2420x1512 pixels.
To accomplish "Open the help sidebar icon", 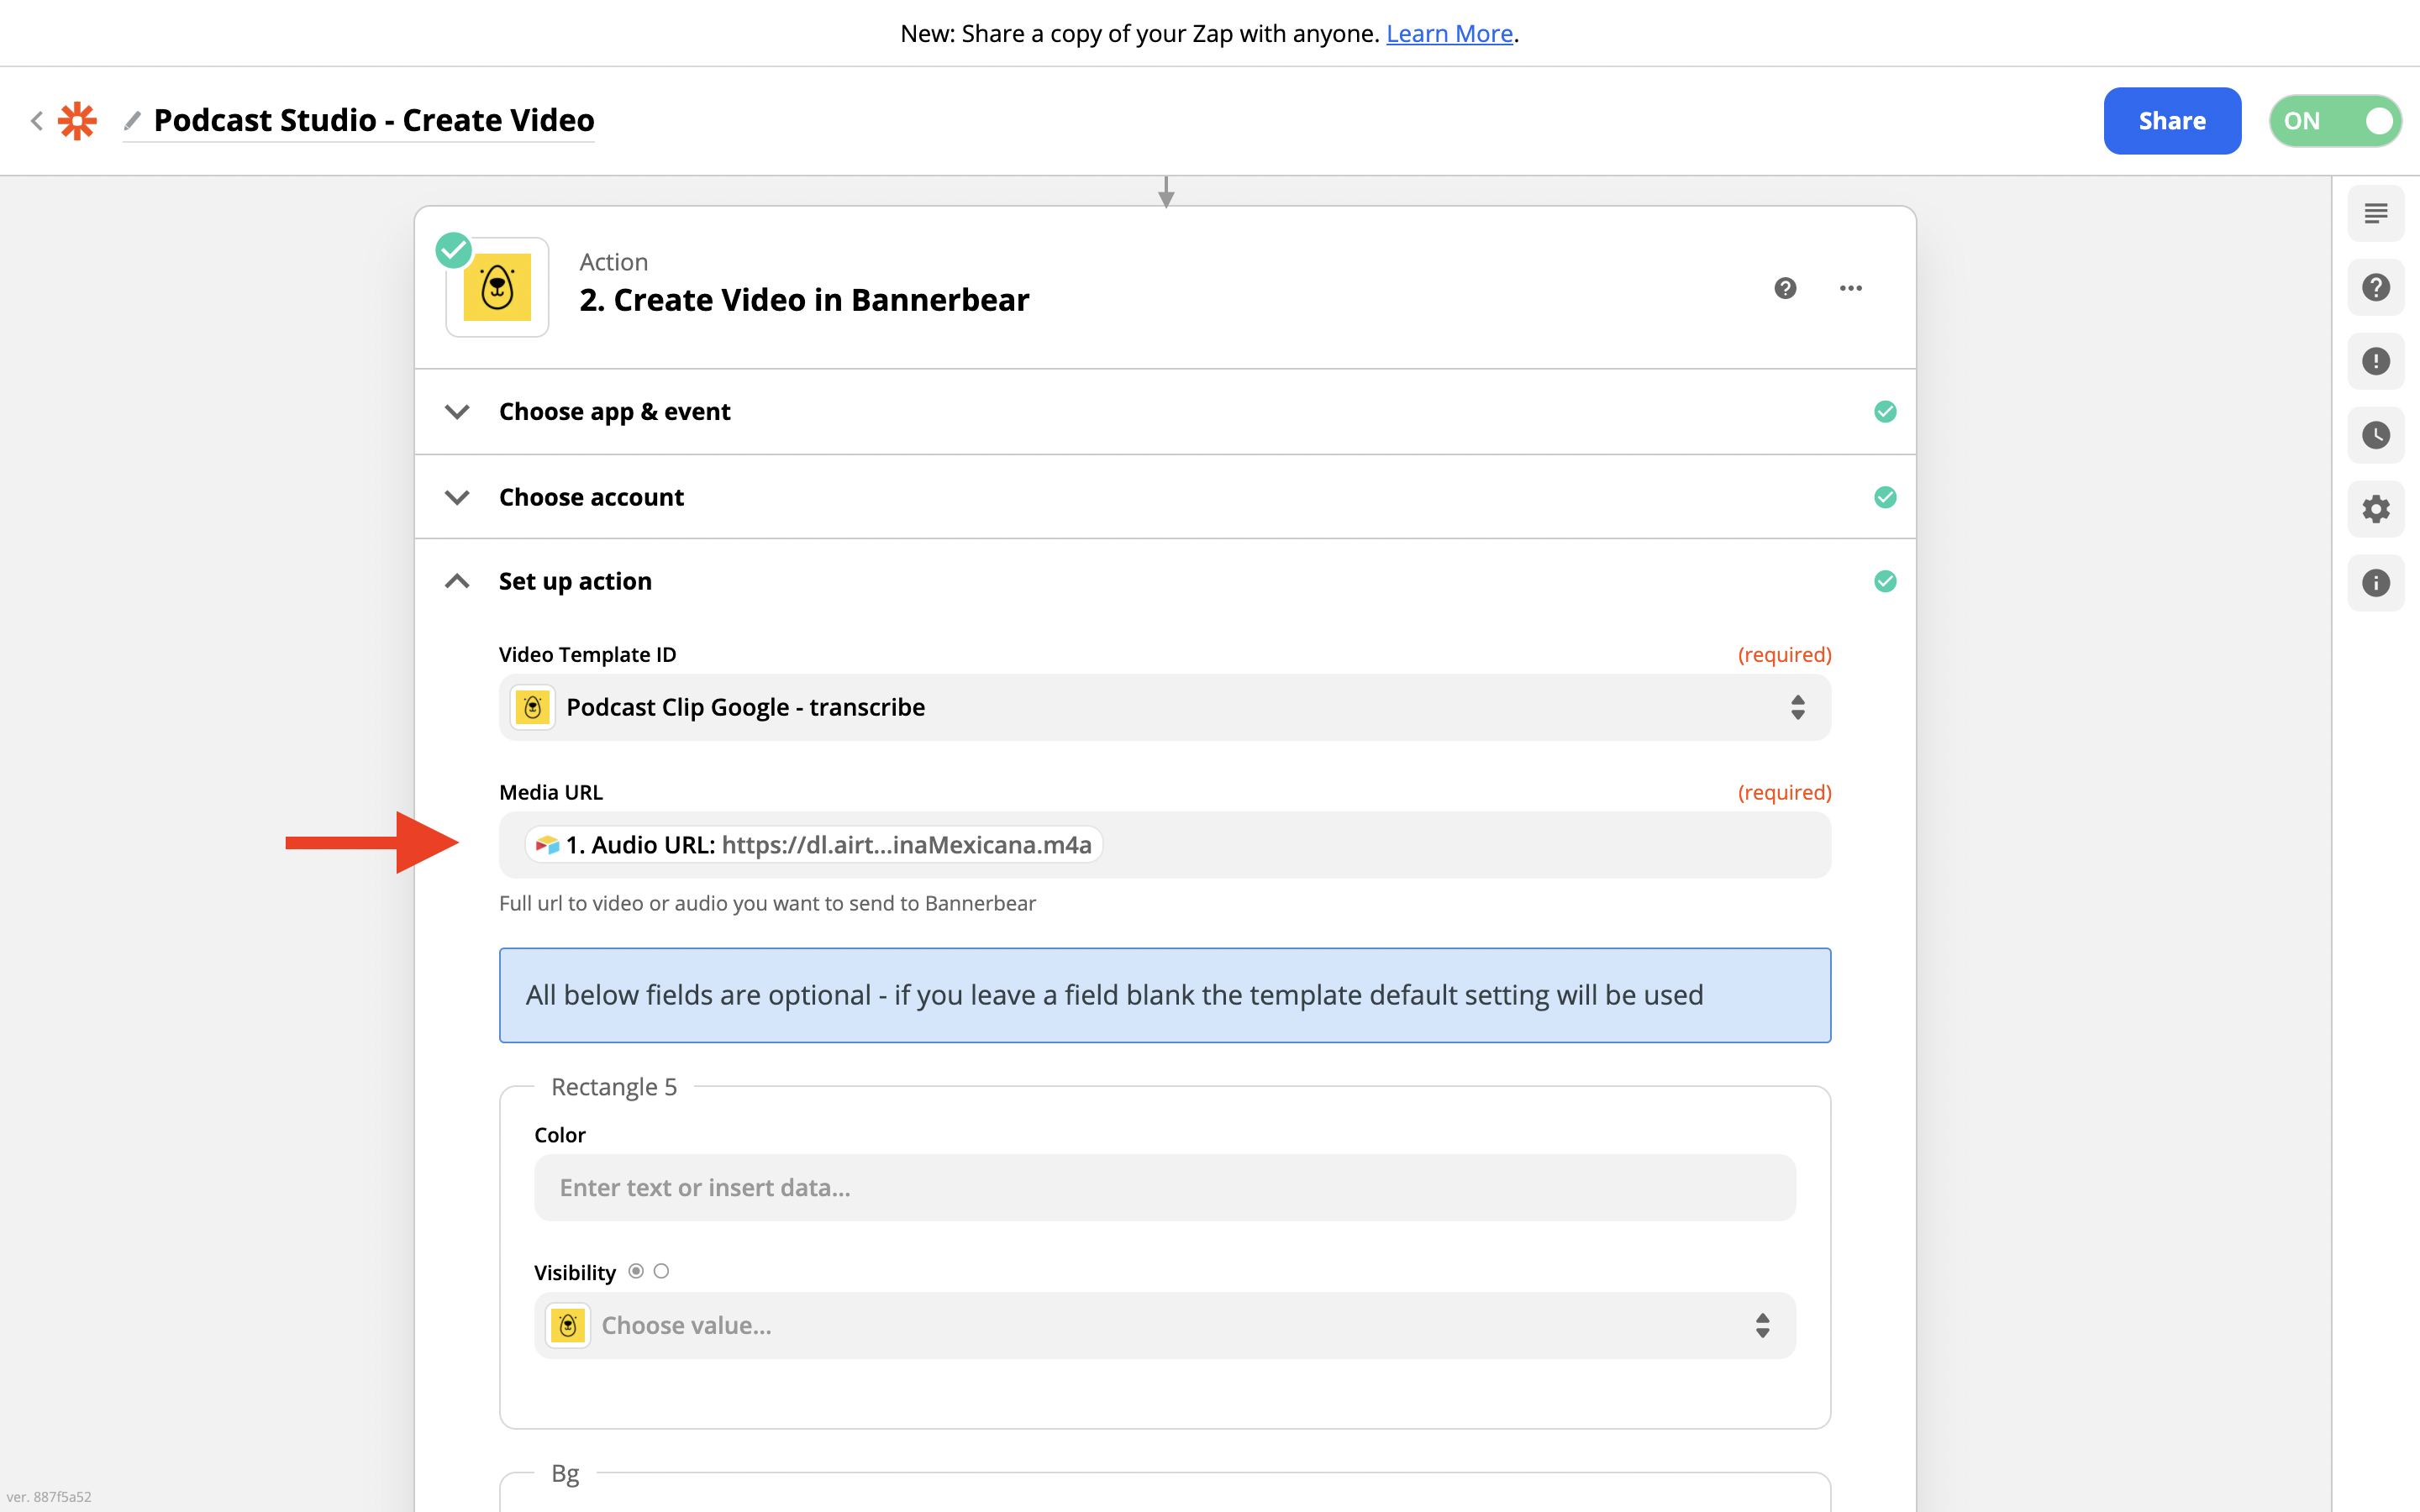I will [2375, 287].
